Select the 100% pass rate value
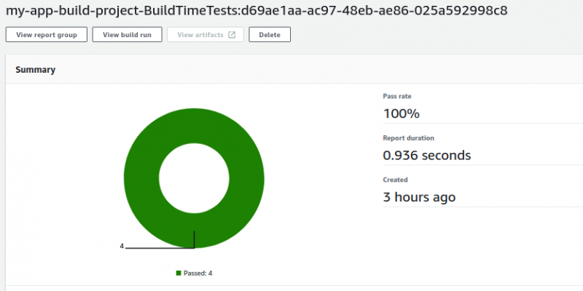The height and width of the screenshot is (291, 583). coord(401,113)
